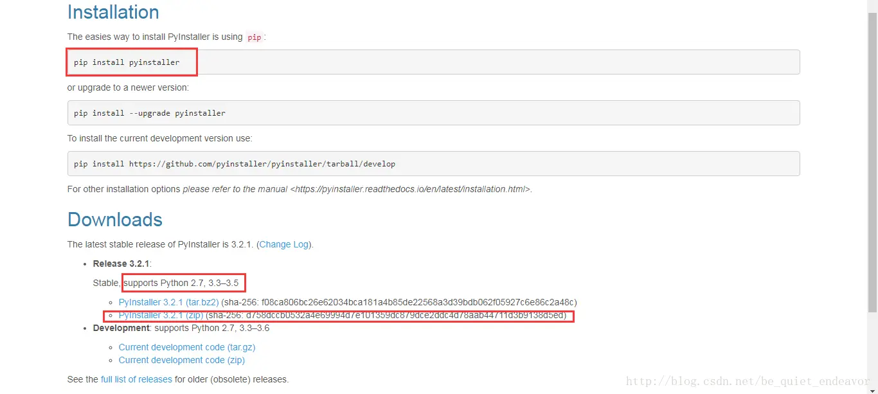The height and width of the screenshot is (394, 878).
Task: Download PyInstaller 3.2.1 (zip)
Action: click(x=161, y=316)
